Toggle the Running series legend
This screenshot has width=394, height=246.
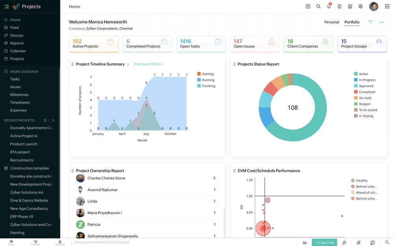click(x=206, y=80)
